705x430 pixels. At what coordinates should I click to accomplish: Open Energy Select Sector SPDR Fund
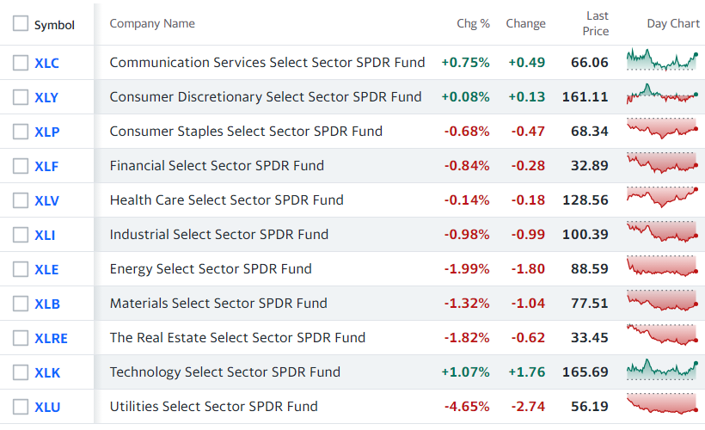pos(211,269)
